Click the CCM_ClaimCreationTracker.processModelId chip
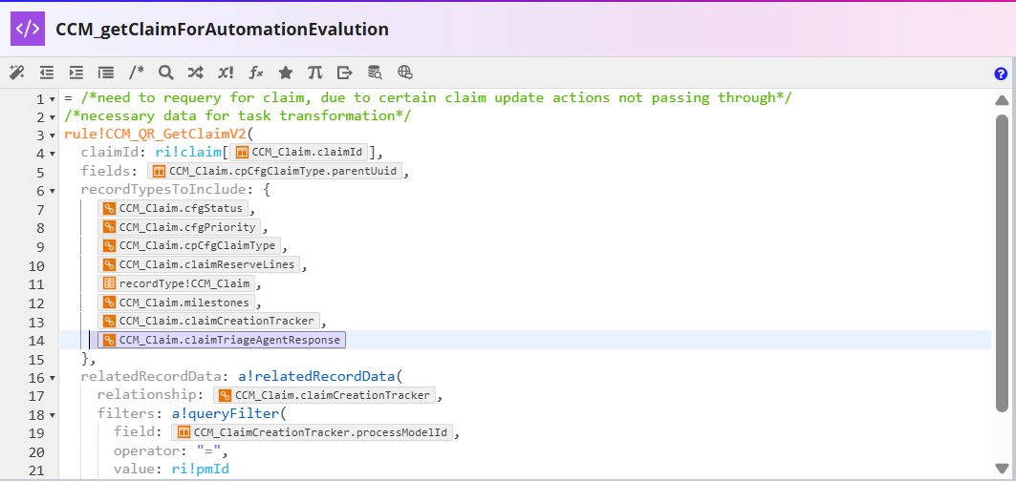Viewport: 1016px width, 481px height. point(313,432)
